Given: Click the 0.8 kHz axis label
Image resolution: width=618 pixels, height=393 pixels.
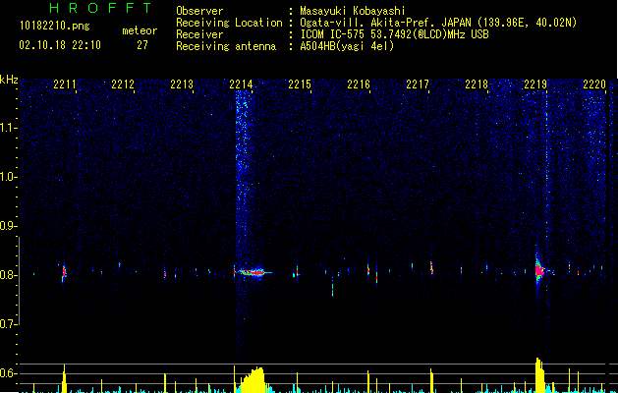Looking at the screenshot, I should pos(9,275).
